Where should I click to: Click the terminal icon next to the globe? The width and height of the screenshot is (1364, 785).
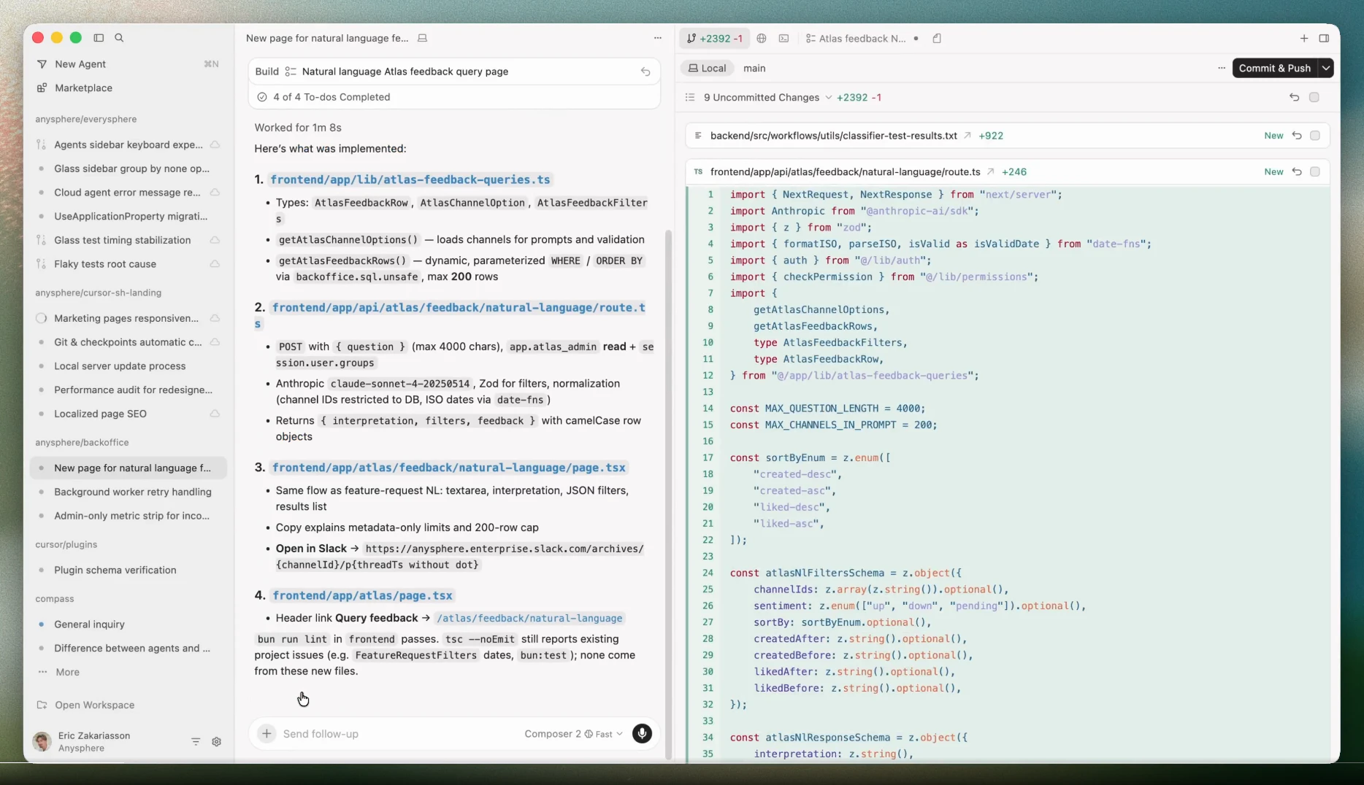(783, 39)
